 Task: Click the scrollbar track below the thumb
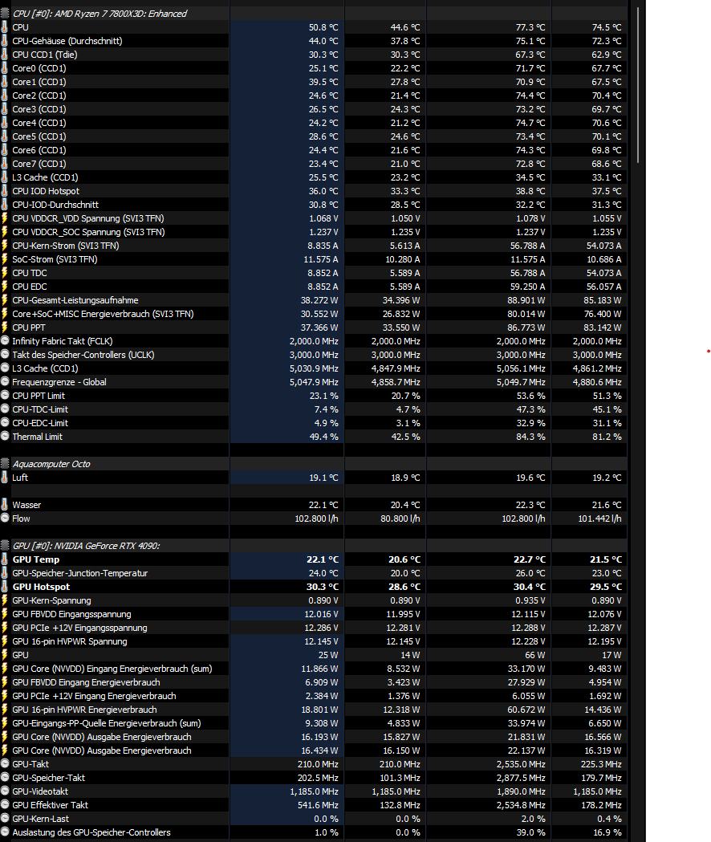pos(638,502)
